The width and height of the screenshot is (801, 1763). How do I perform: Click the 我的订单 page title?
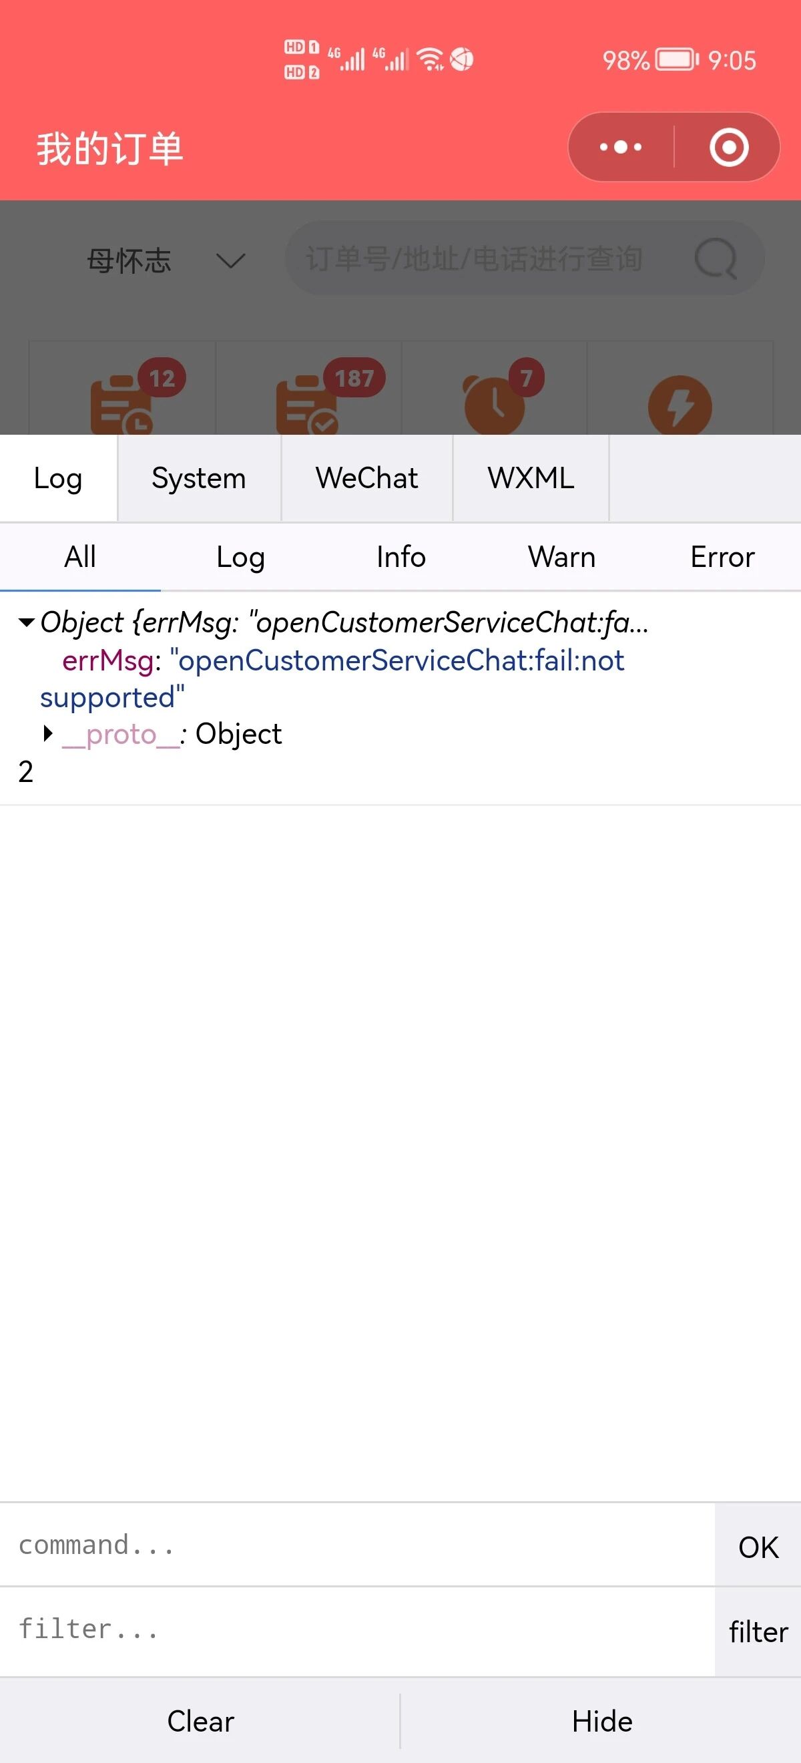110,148
